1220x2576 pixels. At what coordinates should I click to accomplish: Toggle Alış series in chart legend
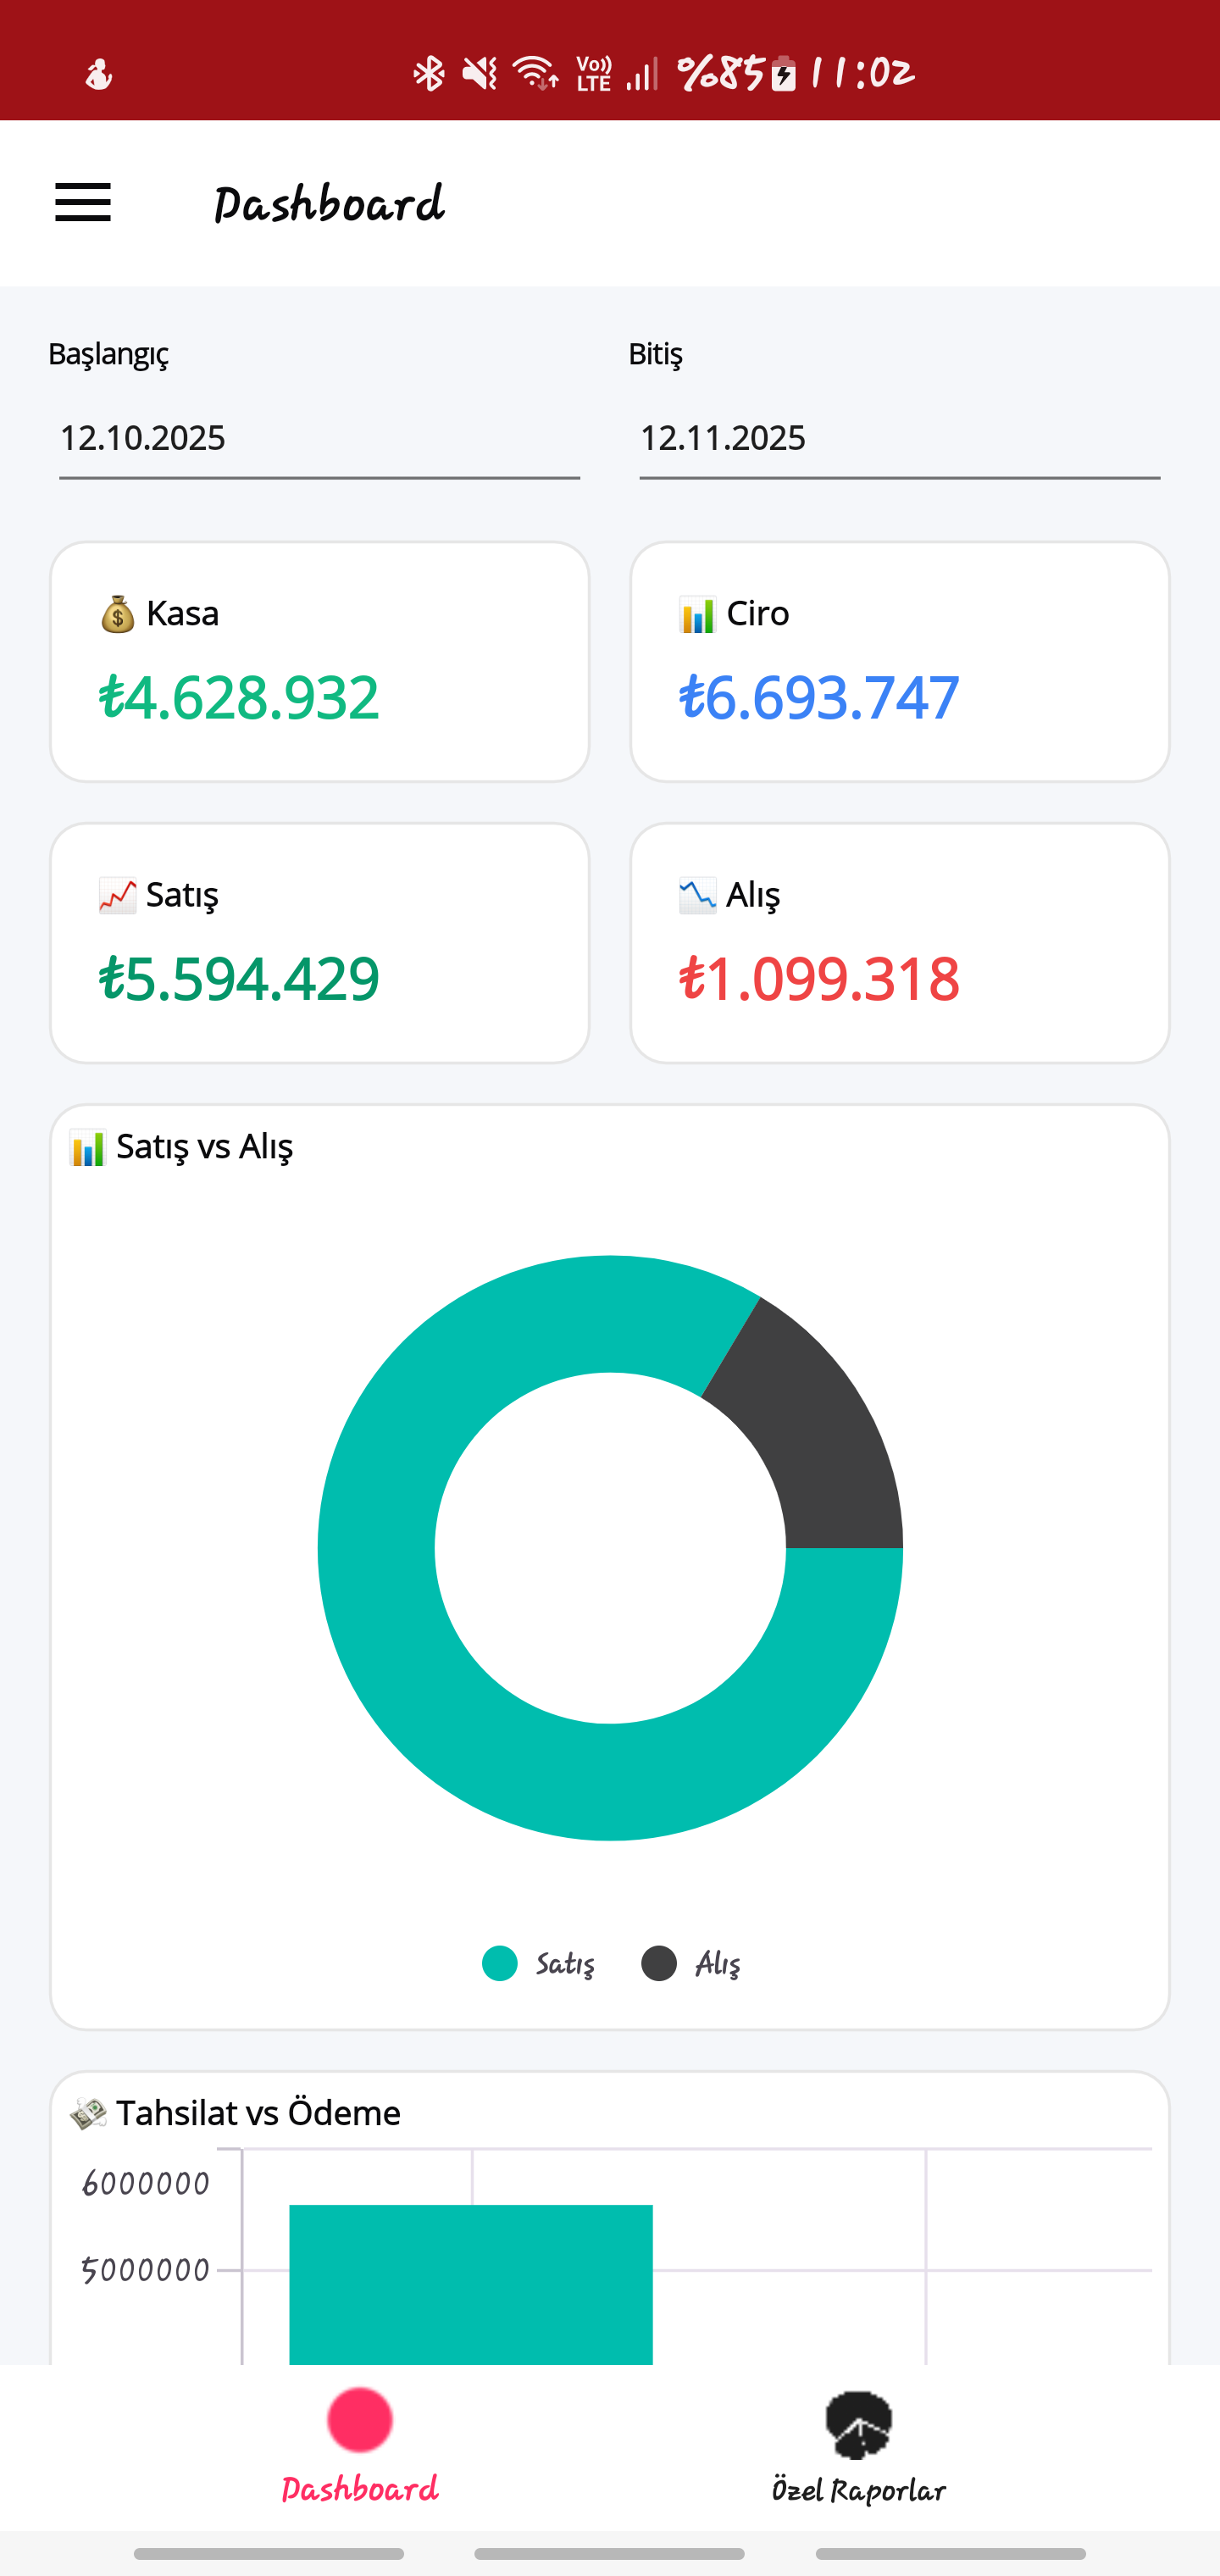pyautogui.click(x=691, y=1963)
